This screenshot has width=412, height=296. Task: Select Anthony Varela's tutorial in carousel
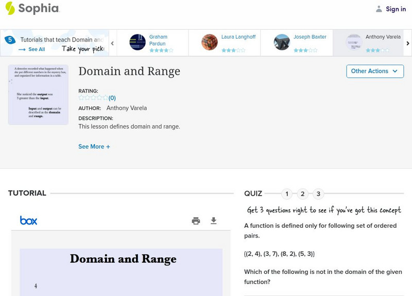coord(383,37)
